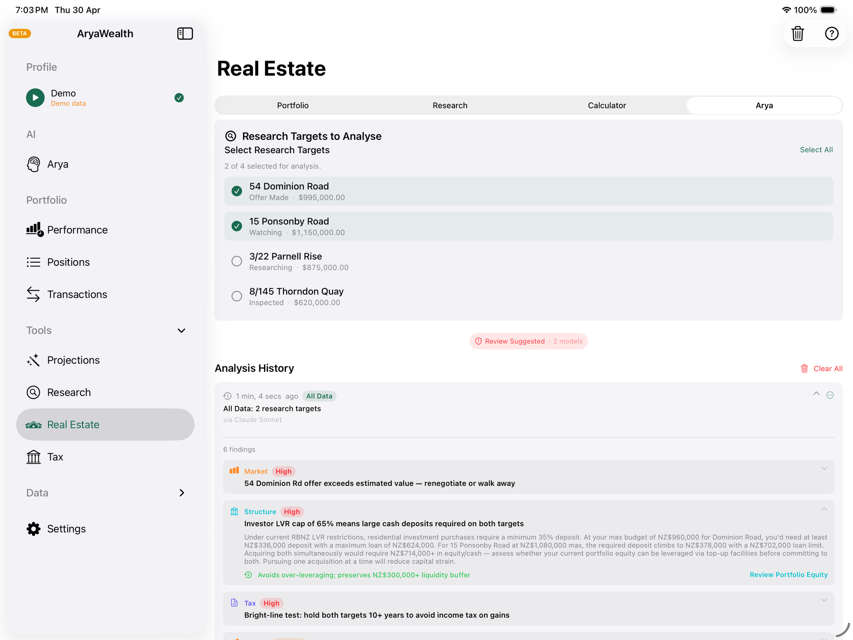Switch to the Research tab

click(450, 105)
